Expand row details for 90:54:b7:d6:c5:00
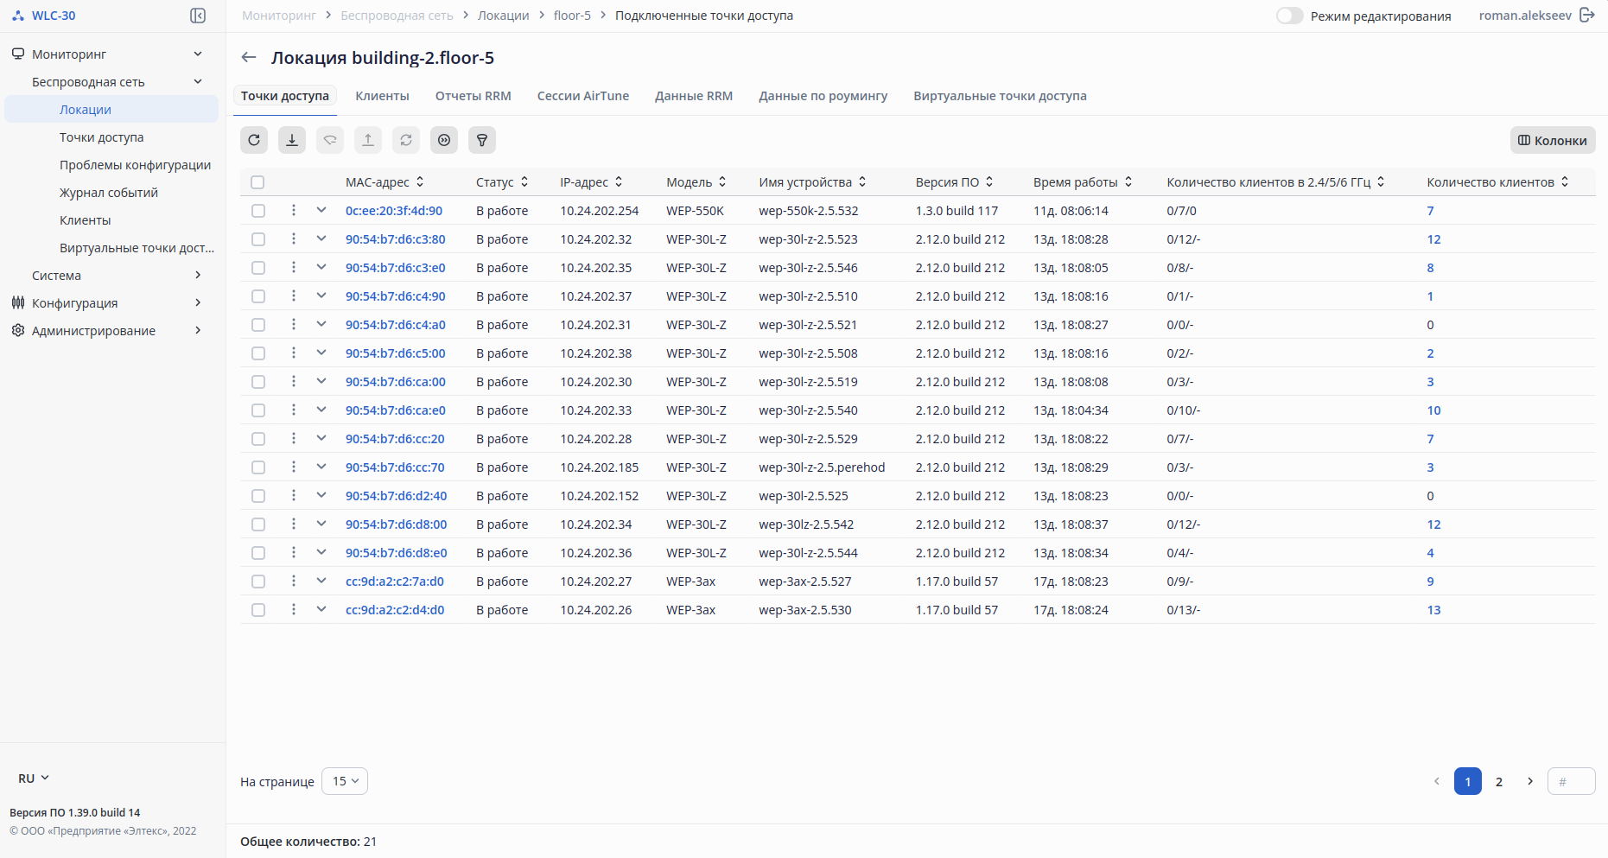Screen dimensions: 1608x858 321,353
